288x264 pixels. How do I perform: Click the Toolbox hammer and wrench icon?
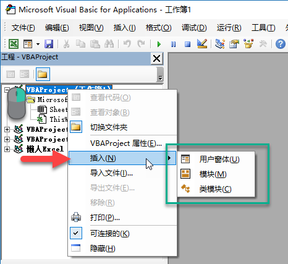pos(263,44)
